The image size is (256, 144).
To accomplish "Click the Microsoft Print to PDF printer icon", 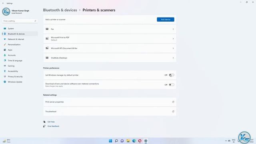I will (47, 38).
